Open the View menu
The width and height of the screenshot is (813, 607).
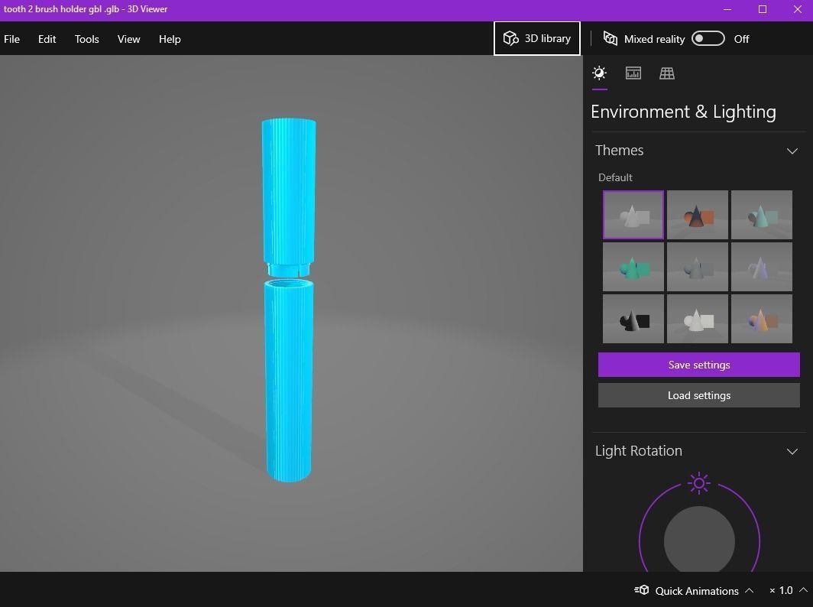[x=128, y=39]
